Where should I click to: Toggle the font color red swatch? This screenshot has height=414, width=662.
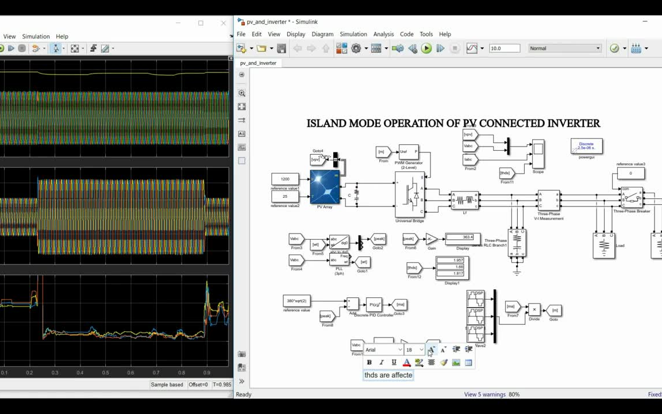click(406, 362)
